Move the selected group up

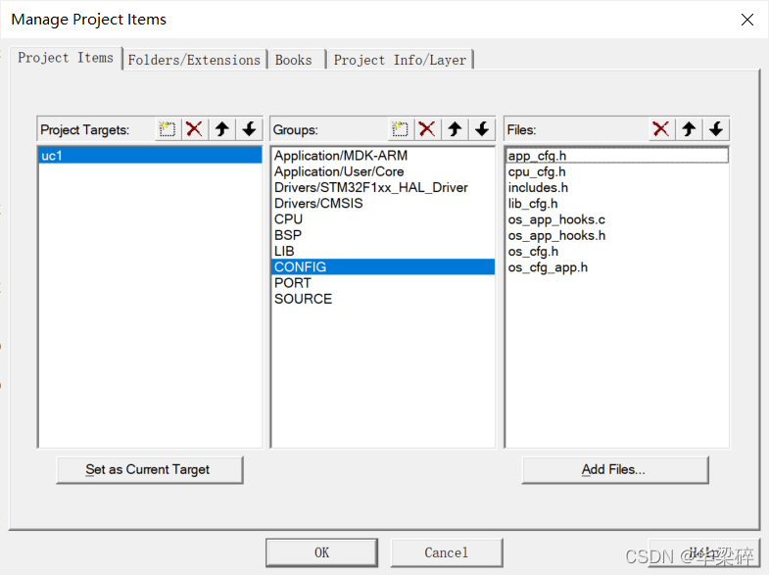pos(455,129)
